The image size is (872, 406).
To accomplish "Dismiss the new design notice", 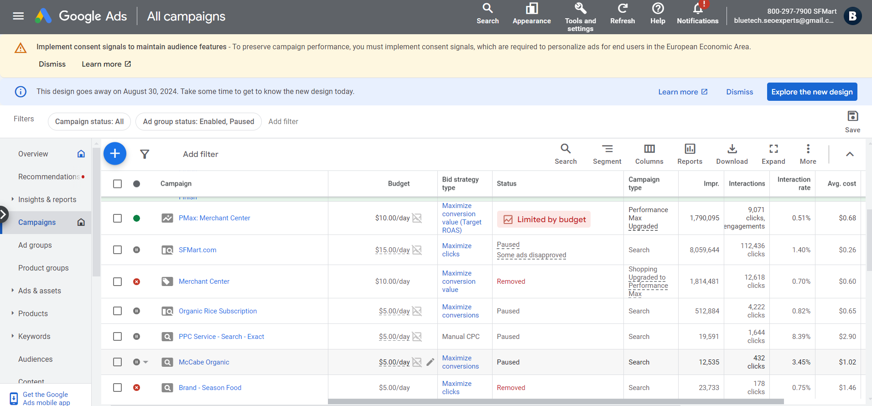I will tap(739, 92).
